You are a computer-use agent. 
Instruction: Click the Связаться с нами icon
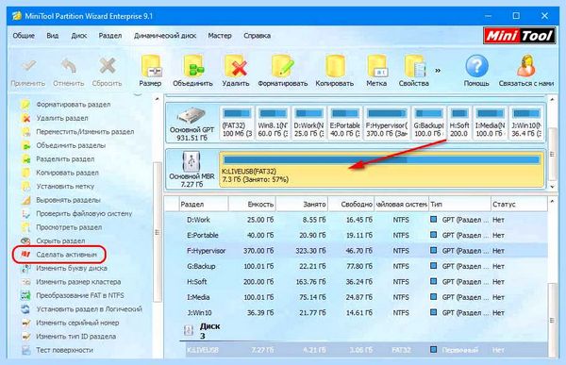click(526, 71)
